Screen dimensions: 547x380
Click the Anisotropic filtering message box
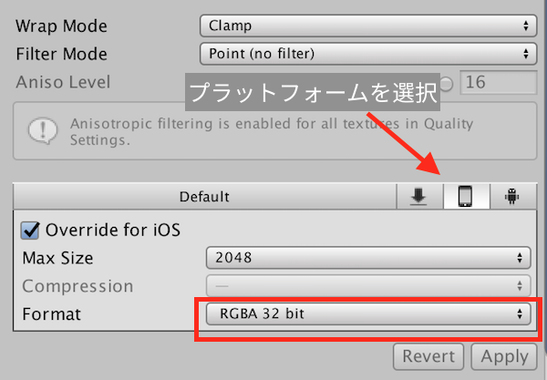(x=275, y=130)
